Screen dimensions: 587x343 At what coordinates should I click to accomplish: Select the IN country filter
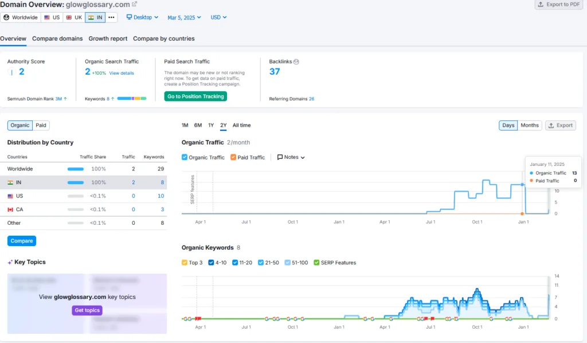click(x=95, y=17)
